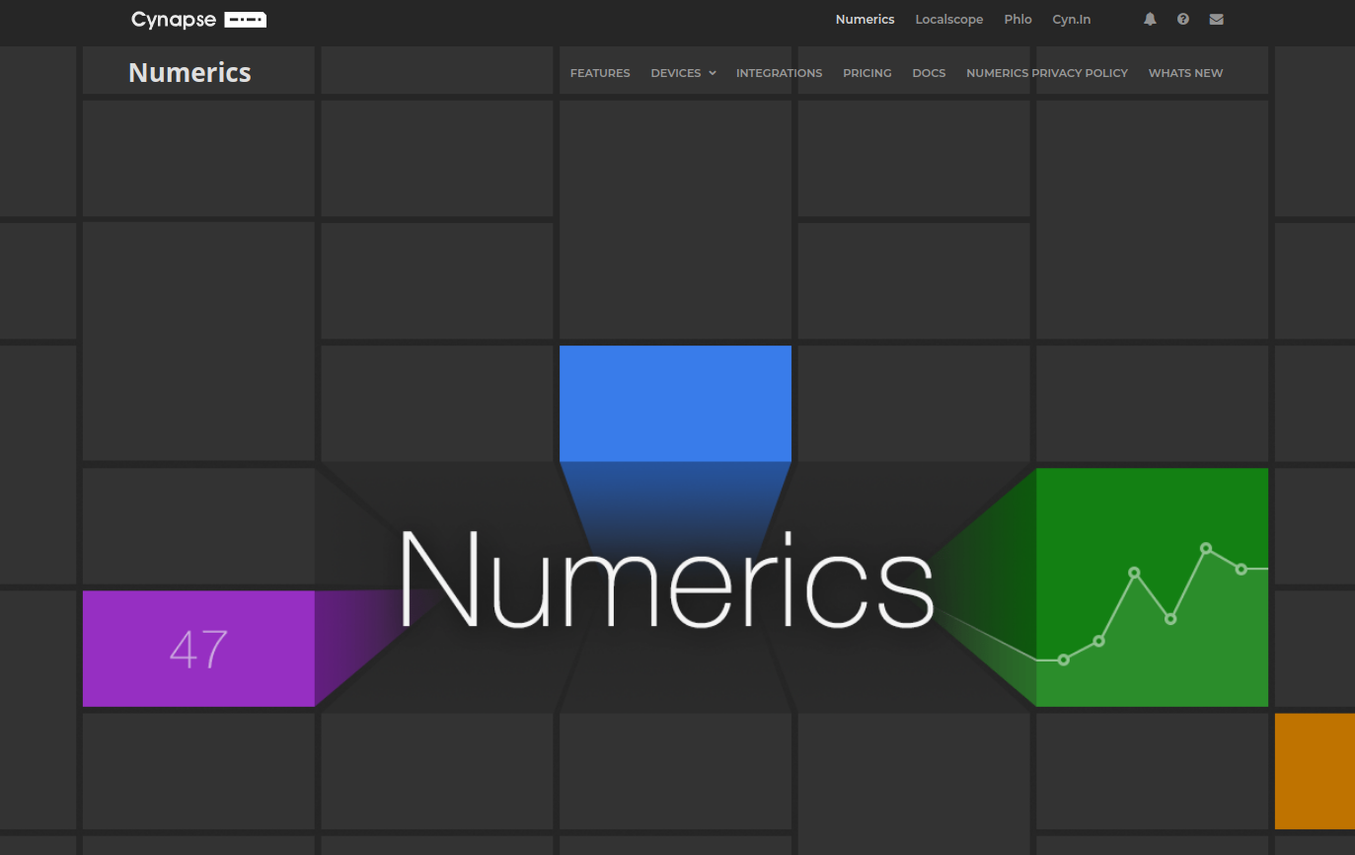This screenshot has height=855, width=1355.
Task: Click the Cynapse logo in top bar
Action: click(198, 20)
